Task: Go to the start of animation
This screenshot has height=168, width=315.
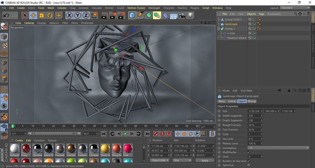Action: coord(104,134)
